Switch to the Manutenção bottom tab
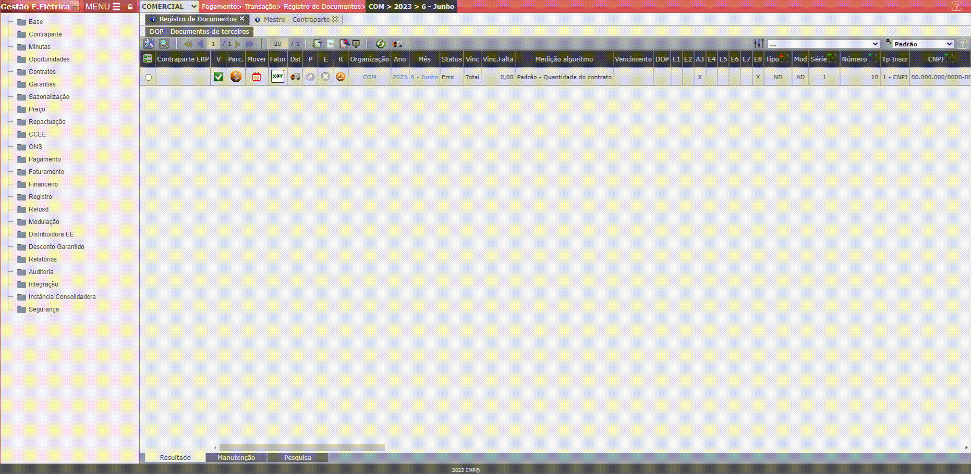Image resolution: width=971 pixels, height=474 pixels. coord(236,458)
